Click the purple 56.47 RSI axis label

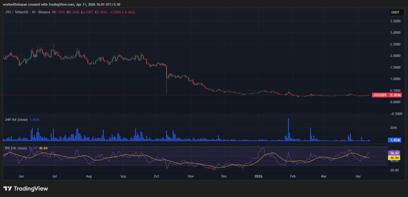[395, 153]
